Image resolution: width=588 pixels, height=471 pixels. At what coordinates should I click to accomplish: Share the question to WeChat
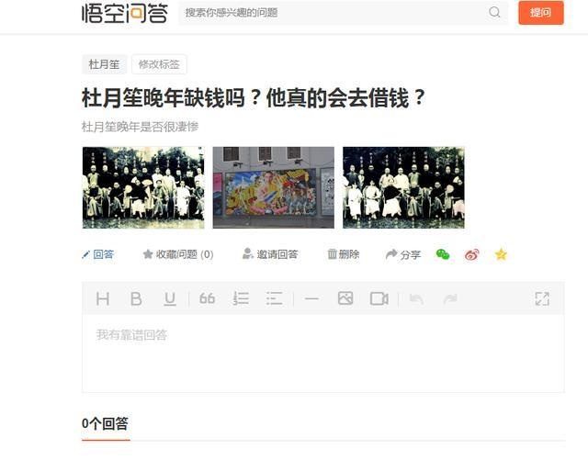(x=443, y=254)
